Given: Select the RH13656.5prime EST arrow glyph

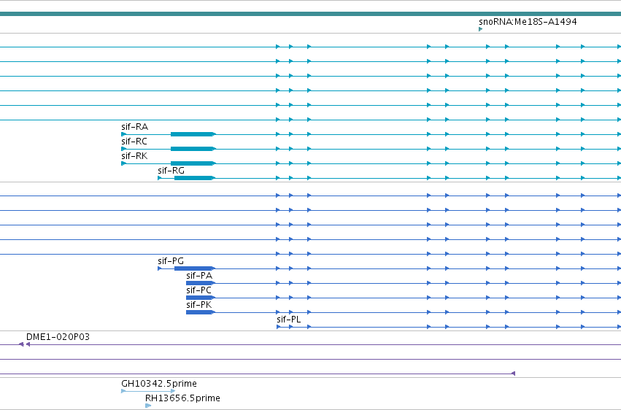Looking at the screenshot, I should [x=148, y=406].
